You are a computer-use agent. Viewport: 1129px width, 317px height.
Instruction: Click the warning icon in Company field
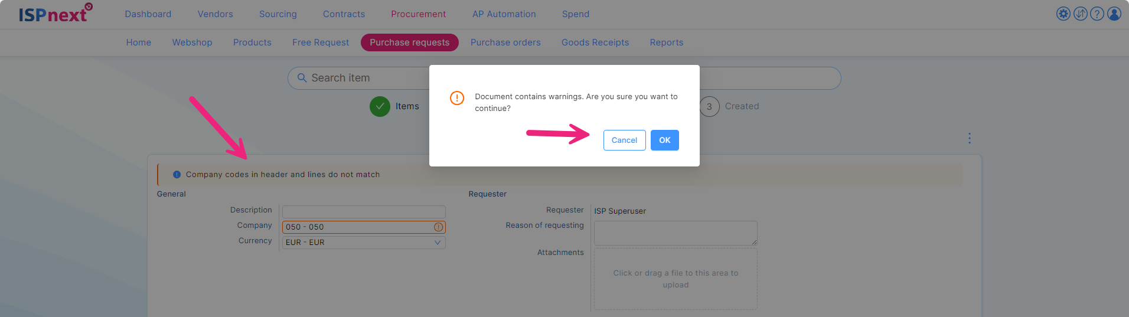pyautogui.click(x=438, y=227)
